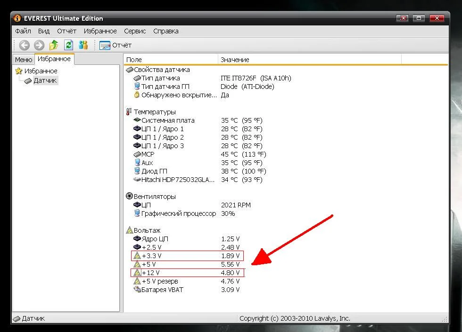462x332 pixels.
Task: Select the value 3.09 V
Action: [231, 290]
